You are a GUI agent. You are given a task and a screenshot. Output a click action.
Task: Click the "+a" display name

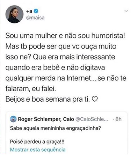pos(29,11)
